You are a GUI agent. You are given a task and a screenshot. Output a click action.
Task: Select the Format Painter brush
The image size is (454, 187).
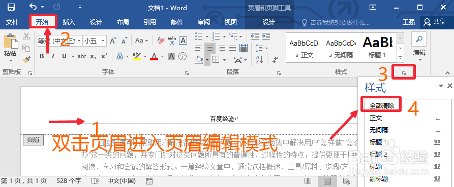[26, 59]
